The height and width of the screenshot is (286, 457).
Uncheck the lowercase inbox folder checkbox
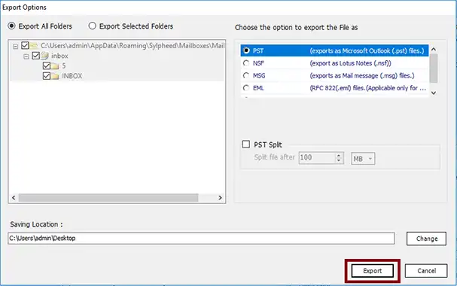point(35,56)
